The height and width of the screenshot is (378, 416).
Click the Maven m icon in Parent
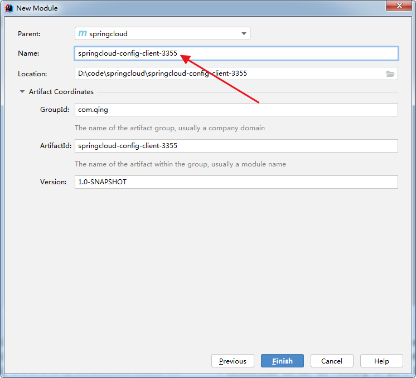[83, 33]
